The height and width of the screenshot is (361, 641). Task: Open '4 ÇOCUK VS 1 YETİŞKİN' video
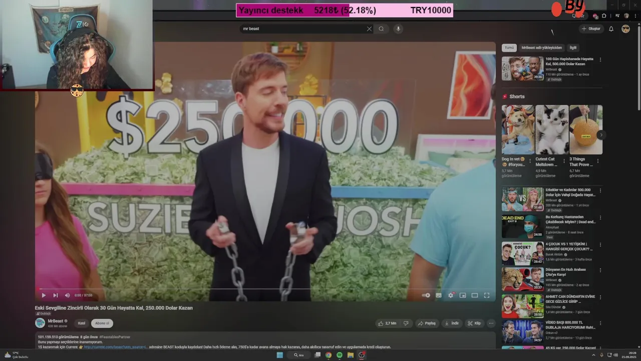[x=522, y=253]
